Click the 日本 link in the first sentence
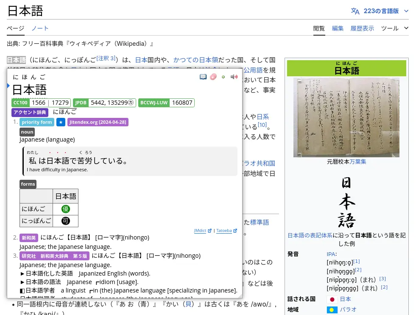 [141, 60]
